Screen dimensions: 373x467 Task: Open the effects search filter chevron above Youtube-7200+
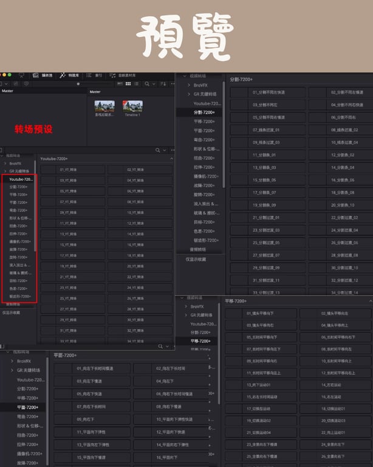165,150
